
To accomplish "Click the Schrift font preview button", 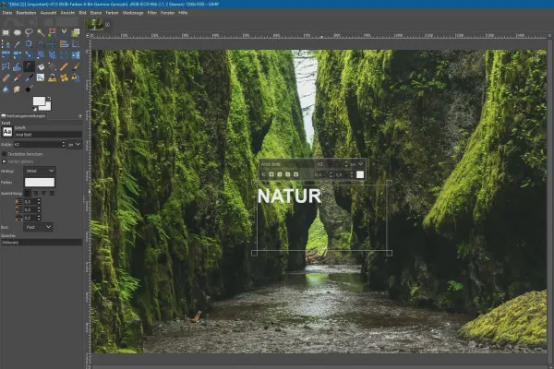I will click(x=6, y=134).
